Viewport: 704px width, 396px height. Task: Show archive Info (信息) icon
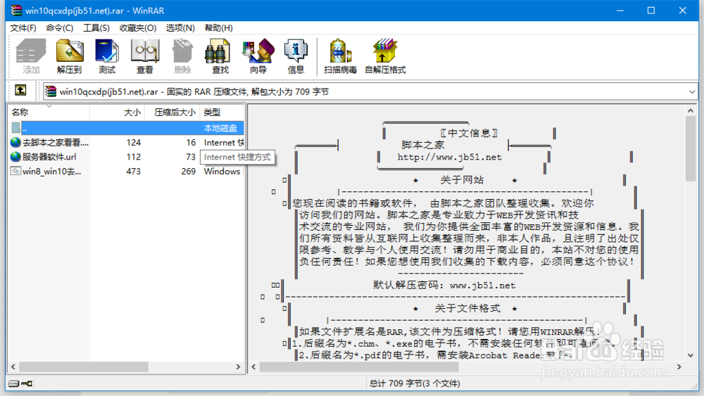click(x=296, y=56)
